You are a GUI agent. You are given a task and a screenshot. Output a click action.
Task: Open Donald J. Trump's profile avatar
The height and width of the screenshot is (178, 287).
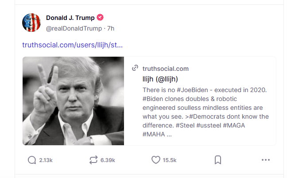[31, 23]
